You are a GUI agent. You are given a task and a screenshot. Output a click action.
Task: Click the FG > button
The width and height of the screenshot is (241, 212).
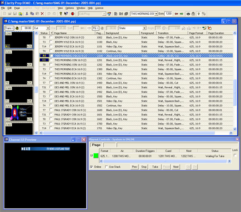pos(96,28)
